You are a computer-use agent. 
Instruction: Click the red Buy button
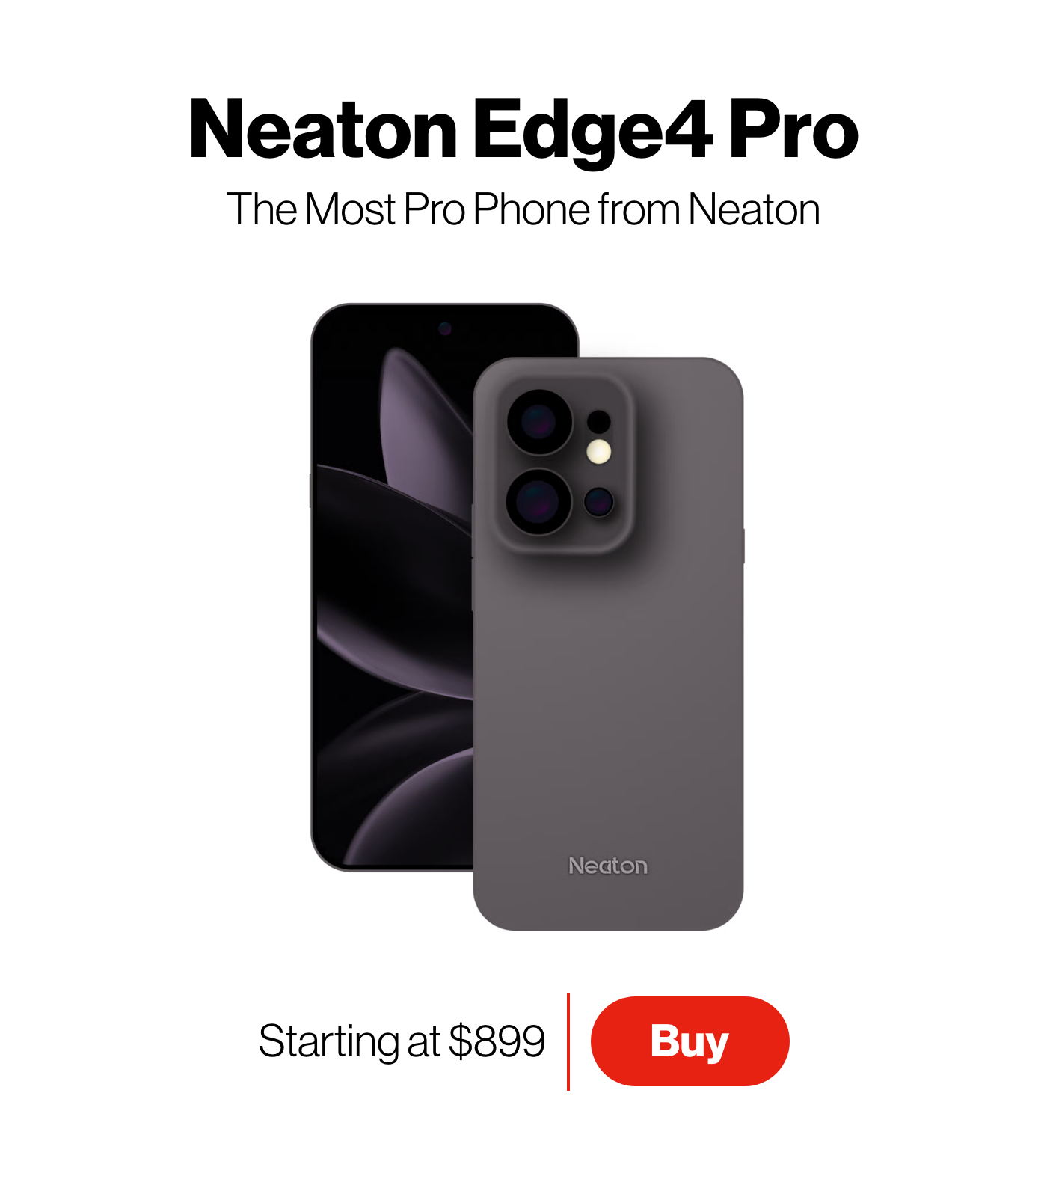tap(690, 1041)
